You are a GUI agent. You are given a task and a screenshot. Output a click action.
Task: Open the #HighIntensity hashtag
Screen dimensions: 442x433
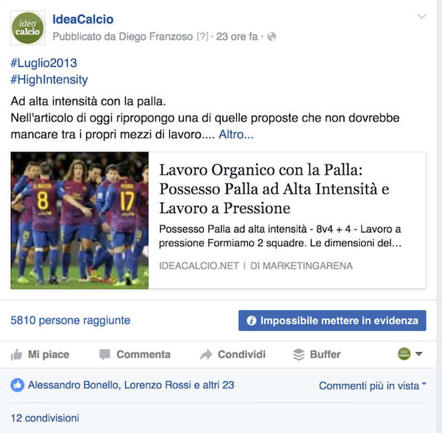click(49, 79)
